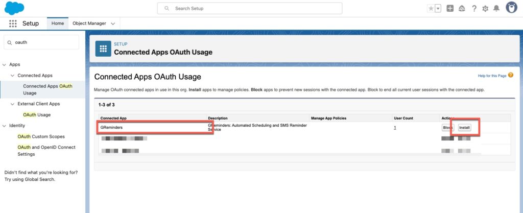The width and height of the screenshot is (523, 213).
Task: Open the setup gear icon
Action: [x=485, y=9]
